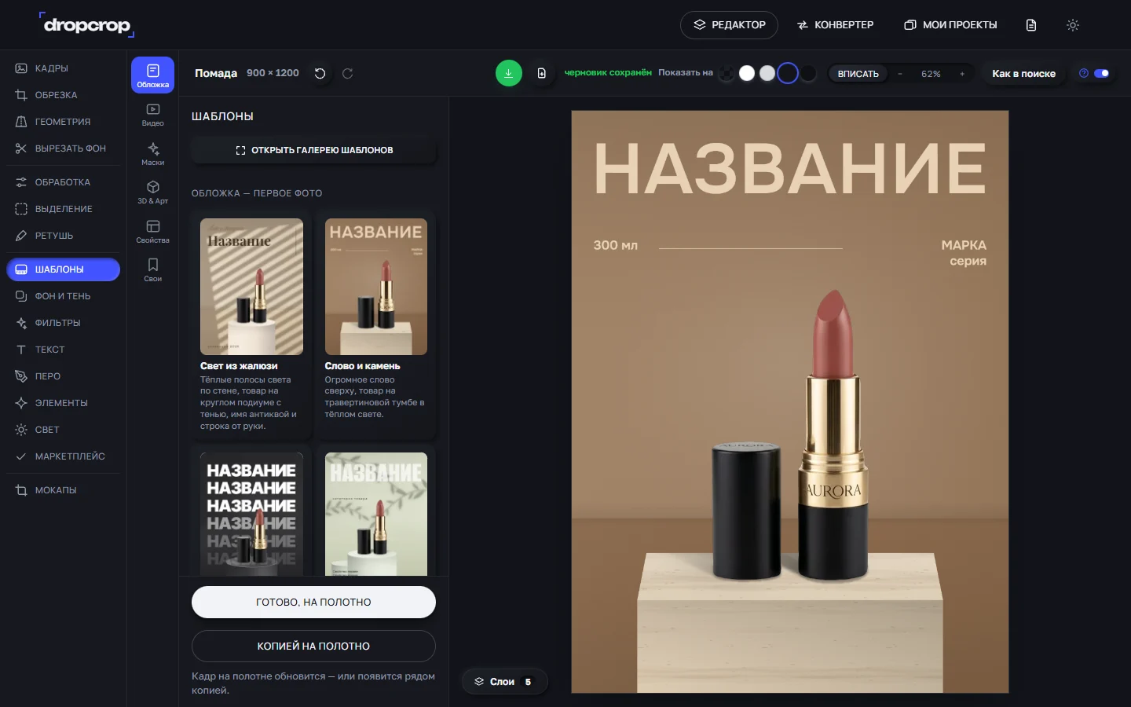Decrease zoom with minus button
Viewport: 1131px width, 707px height.
pyautogui.click(x=900, y=74)
